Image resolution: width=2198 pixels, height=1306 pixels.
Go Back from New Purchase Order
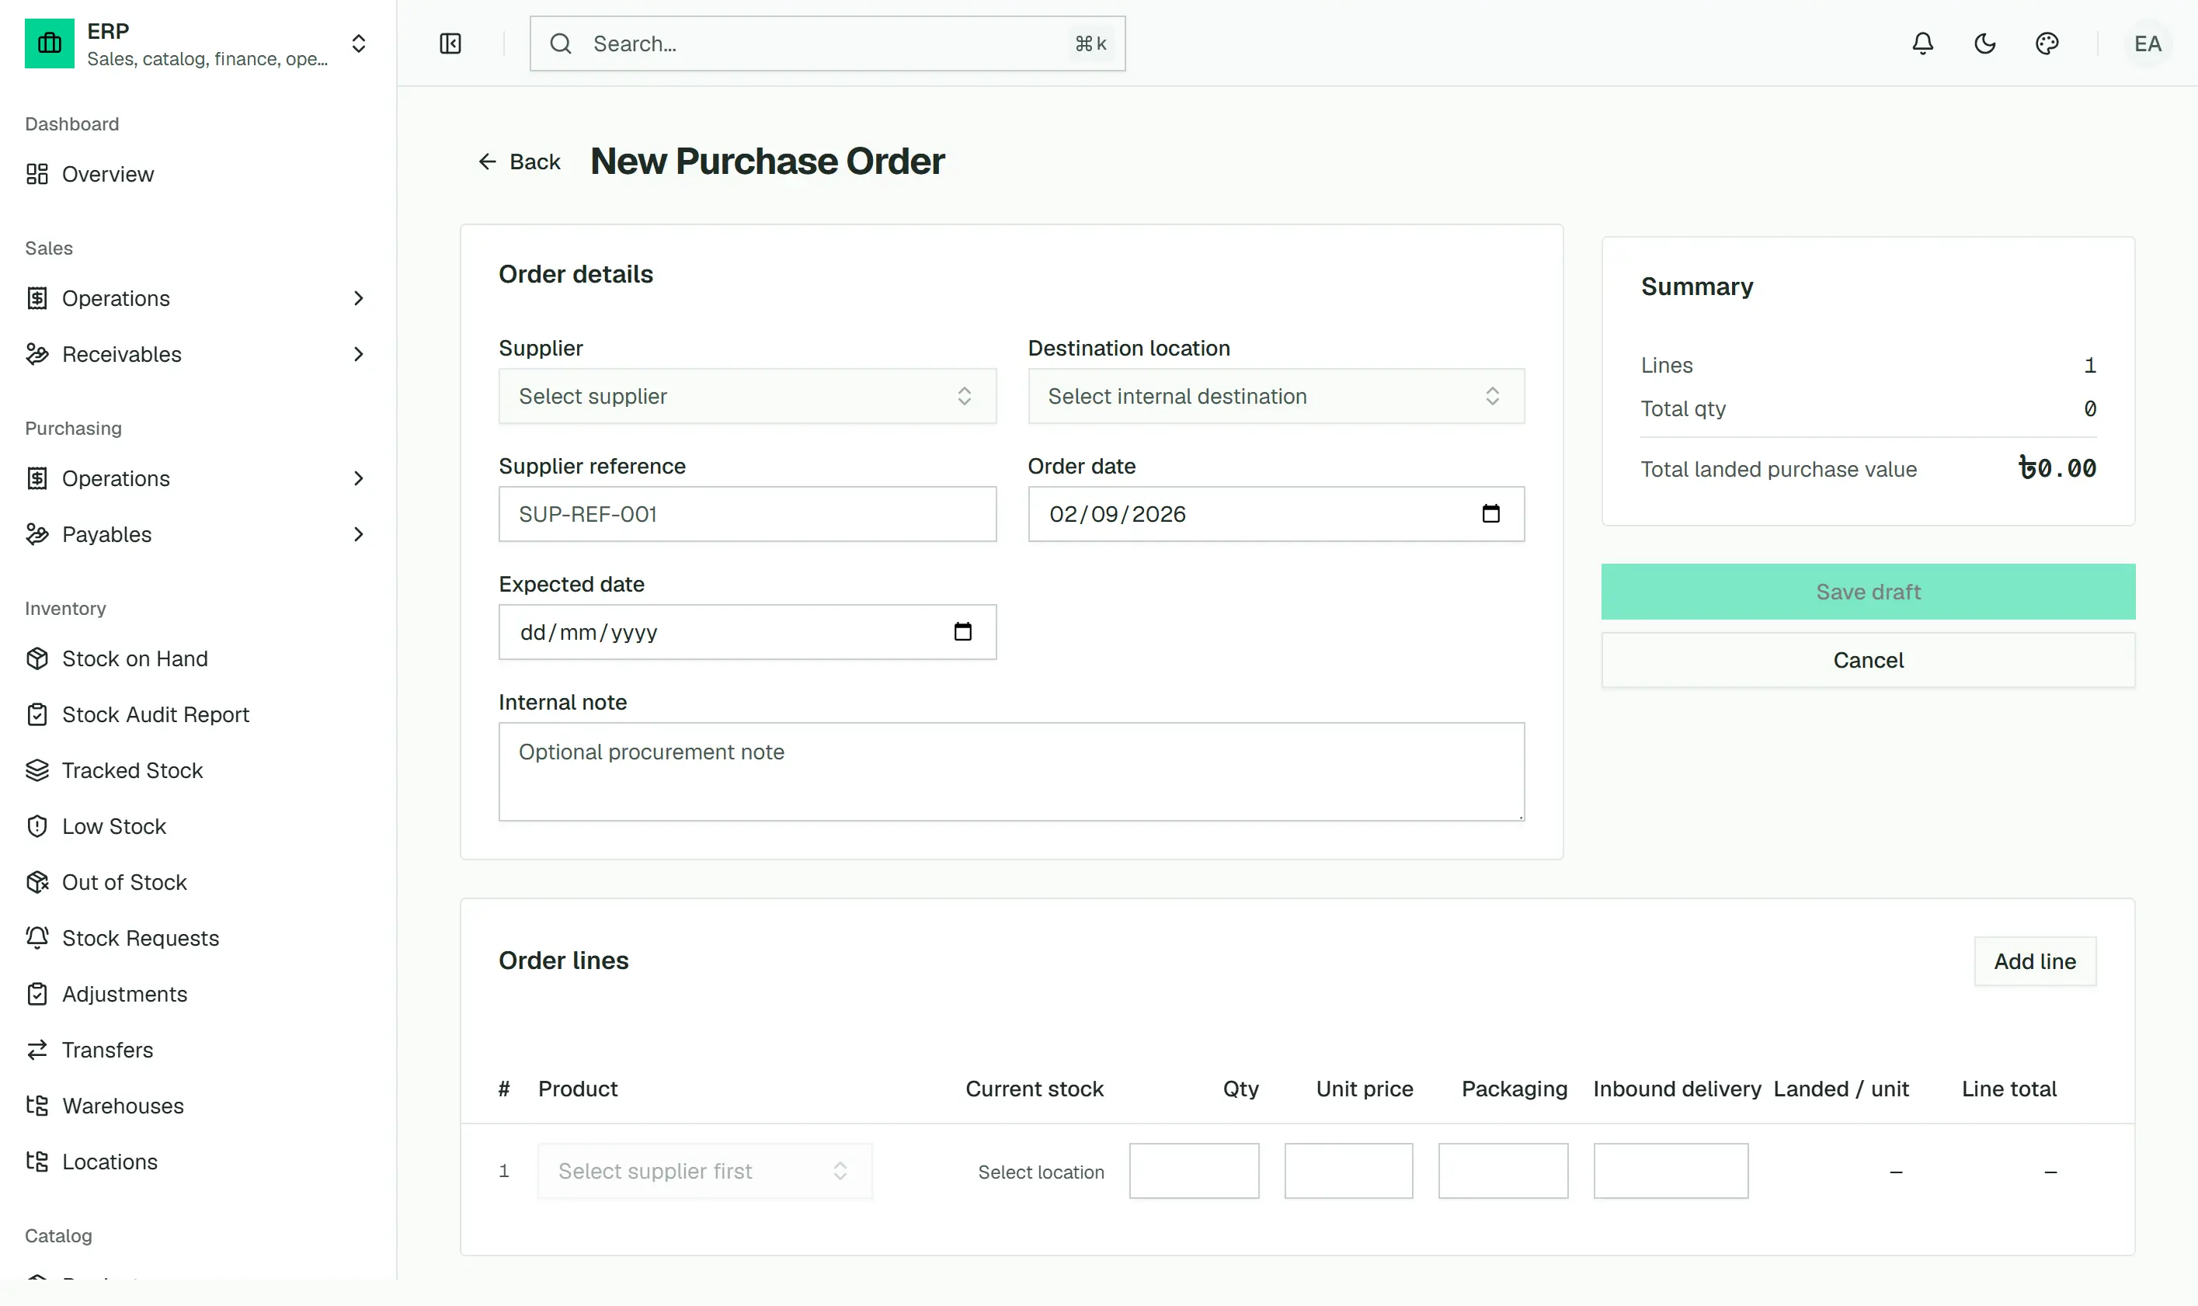coord(520,161)
